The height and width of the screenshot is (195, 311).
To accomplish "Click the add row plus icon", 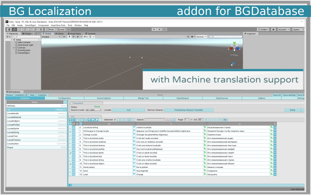I will 71,119.
